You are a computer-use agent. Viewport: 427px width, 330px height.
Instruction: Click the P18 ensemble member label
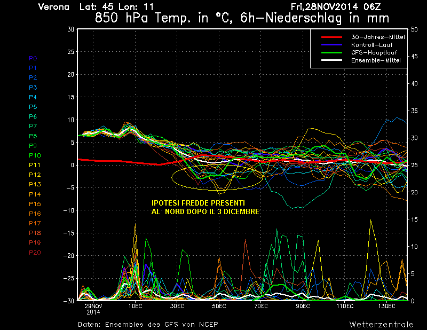click(x=35, y=233)
